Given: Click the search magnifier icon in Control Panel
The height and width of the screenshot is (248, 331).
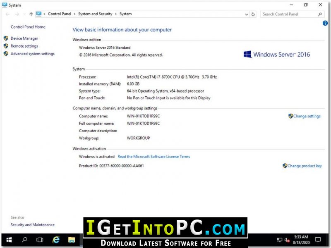Looking at the screenshot, I should [x=320, y=14].
